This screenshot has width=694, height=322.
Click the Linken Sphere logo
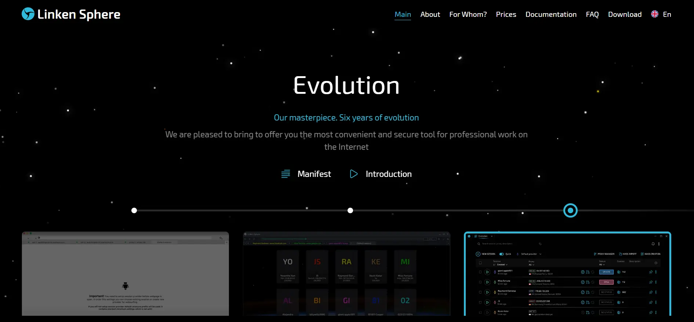click(71, 14)
